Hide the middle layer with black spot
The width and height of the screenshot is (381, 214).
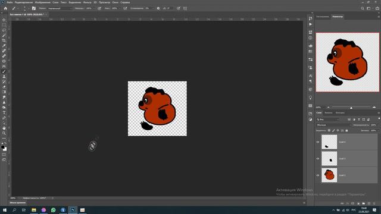317,159
